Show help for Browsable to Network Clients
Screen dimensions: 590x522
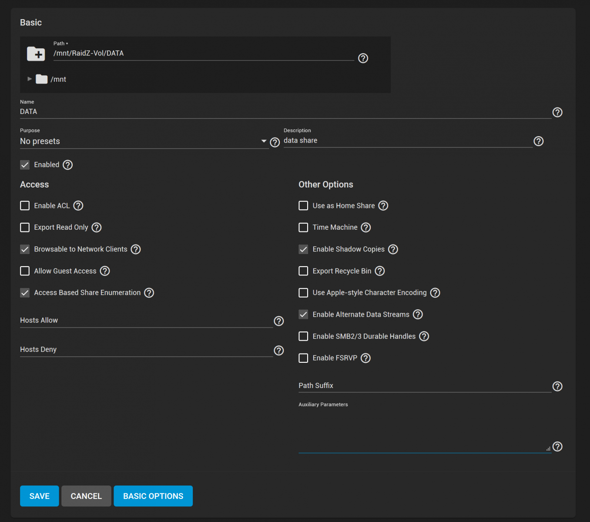136,249
